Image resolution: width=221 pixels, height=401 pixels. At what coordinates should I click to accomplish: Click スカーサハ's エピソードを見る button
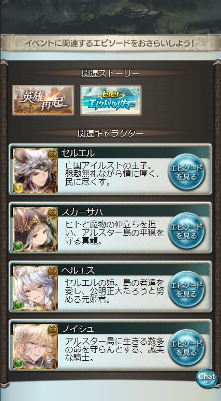[x=186, y=230]
